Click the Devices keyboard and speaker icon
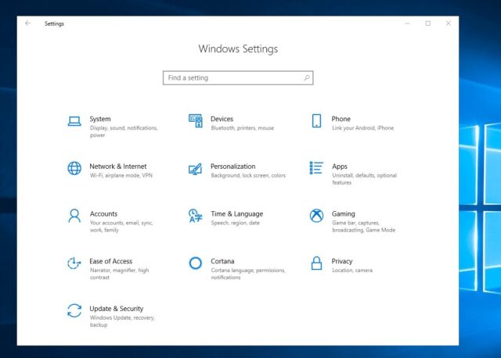 195,120
